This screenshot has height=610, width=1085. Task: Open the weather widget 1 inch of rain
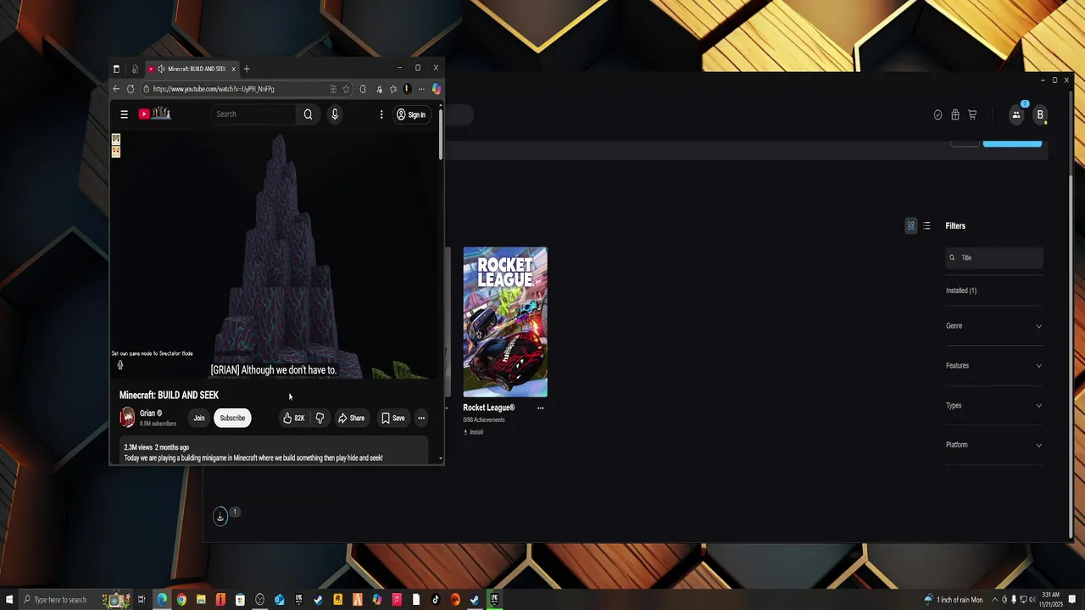pyautogui.click(x=955, y=600)
